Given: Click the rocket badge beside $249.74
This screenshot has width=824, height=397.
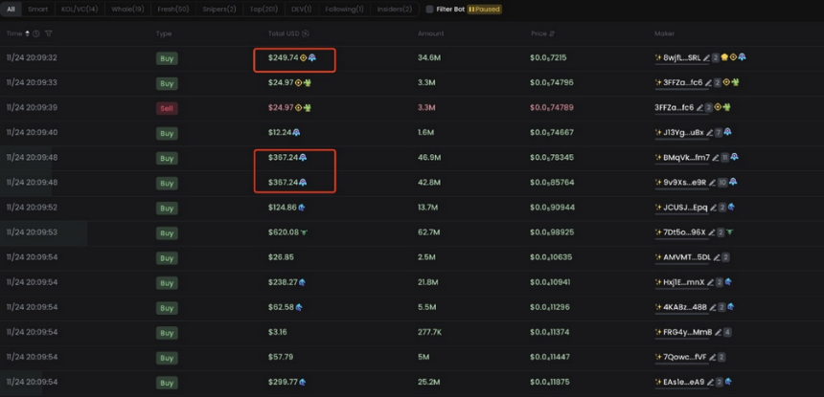Looking at the screenshot, I should point(311,57).
